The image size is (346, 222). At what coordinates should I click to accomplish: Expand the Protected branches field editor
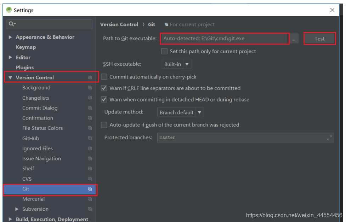click(x=329, y=138)
